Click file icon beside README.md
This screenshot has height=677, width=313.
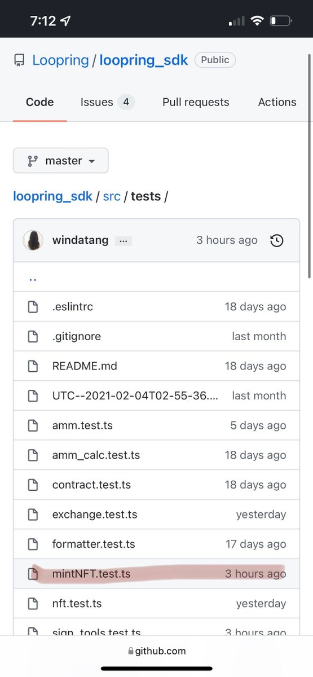33,366
